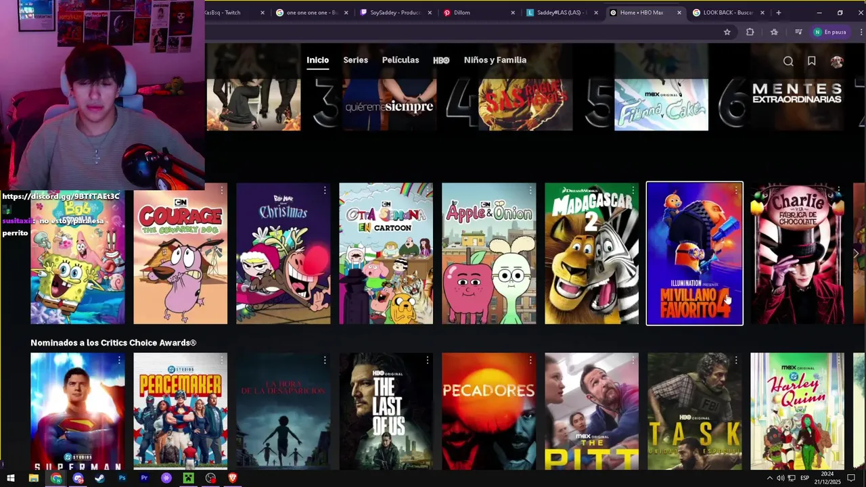Switch to the LOOK BACK search tab
This screenshot has width=866, height=487.
[728, 12]
